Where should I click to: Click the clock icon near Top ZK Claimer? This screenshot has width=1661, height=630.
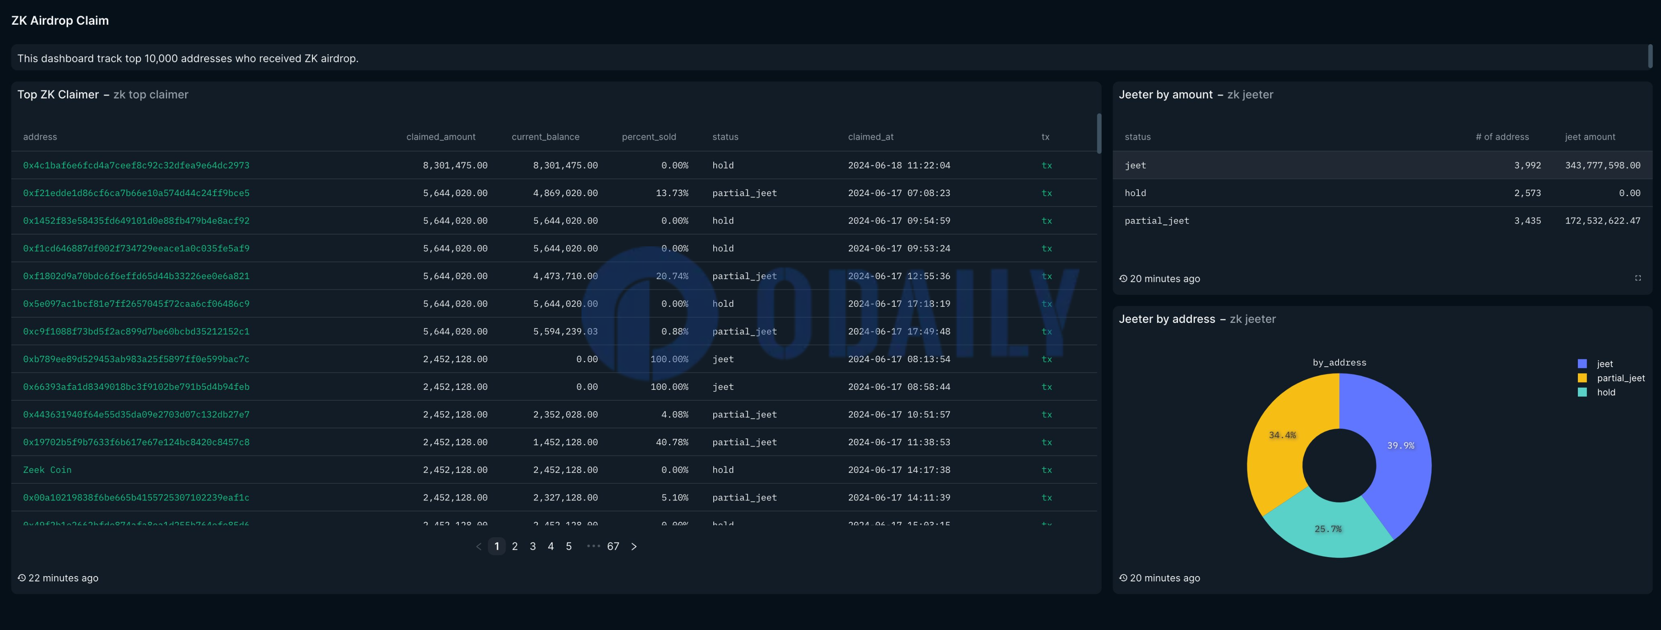[x=21, y=578]
